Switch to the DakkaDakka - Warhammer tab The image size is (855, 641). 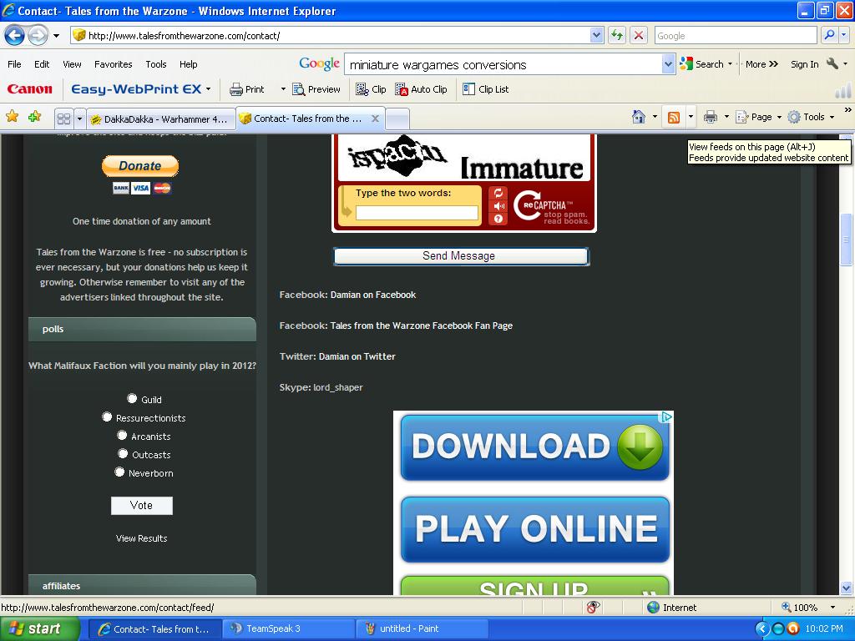point(160,119)
